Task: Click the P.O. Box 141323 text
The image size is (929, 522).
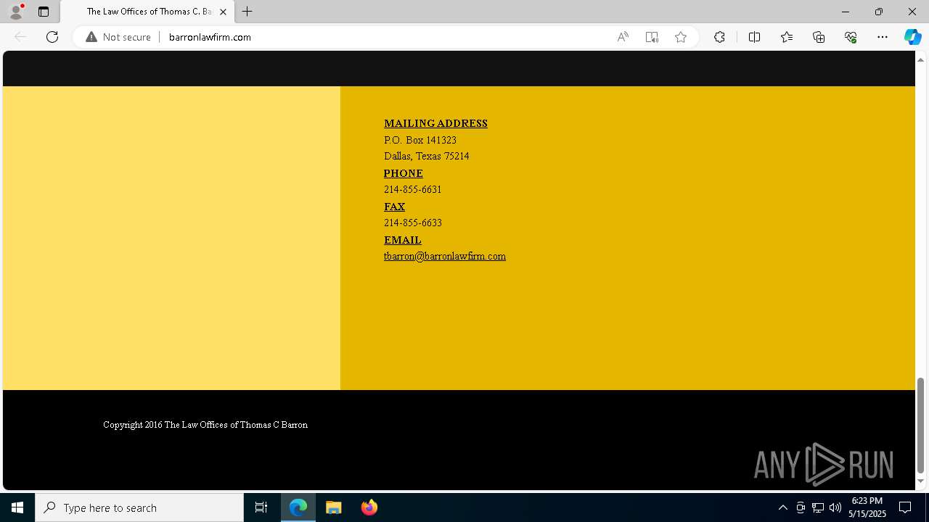Action: pyautogui.click(x=420, y=140)
